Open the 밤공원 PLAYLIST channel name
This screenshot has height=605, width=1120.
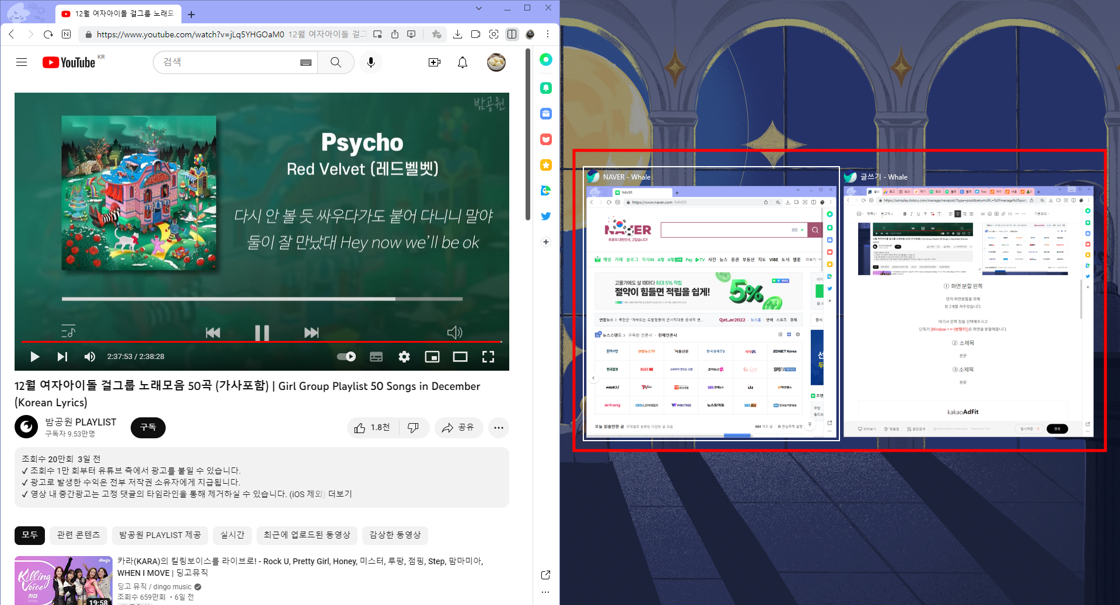click(x=80, y=422)
